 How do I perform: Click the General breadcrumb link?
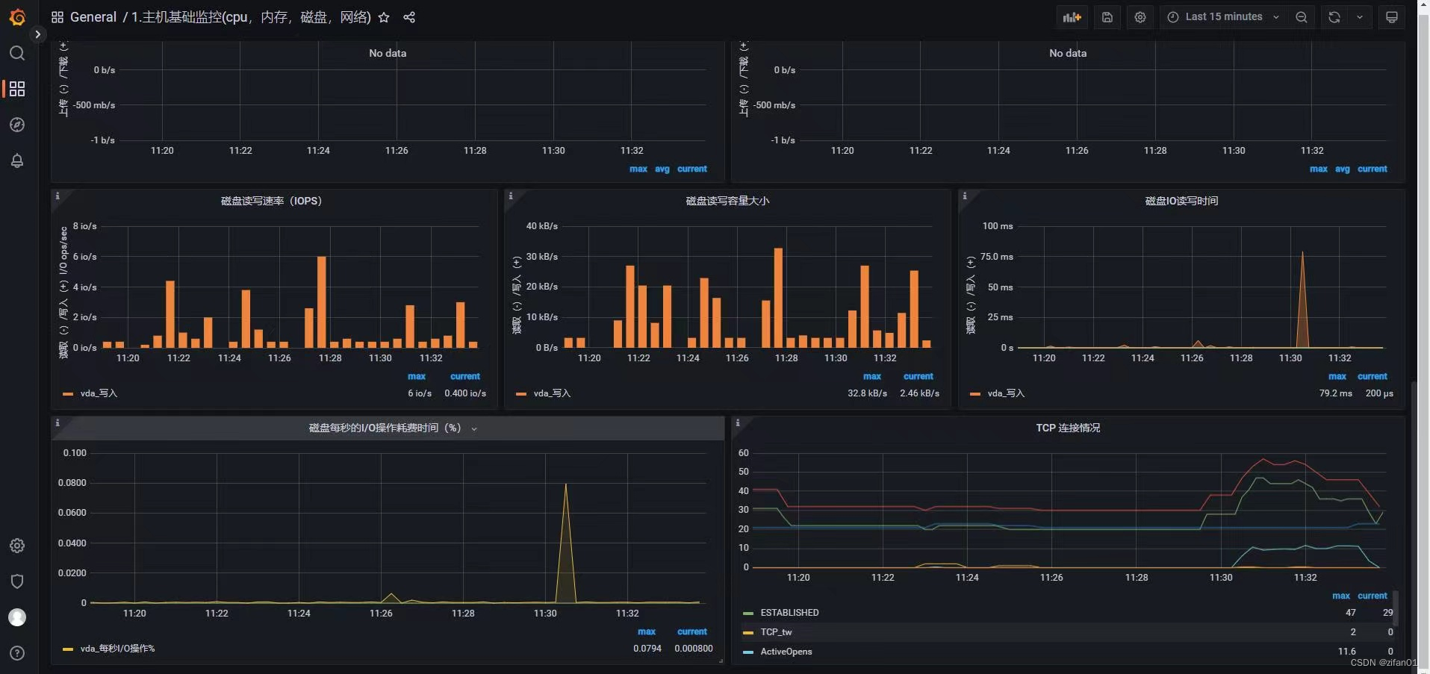coord(93,17)
